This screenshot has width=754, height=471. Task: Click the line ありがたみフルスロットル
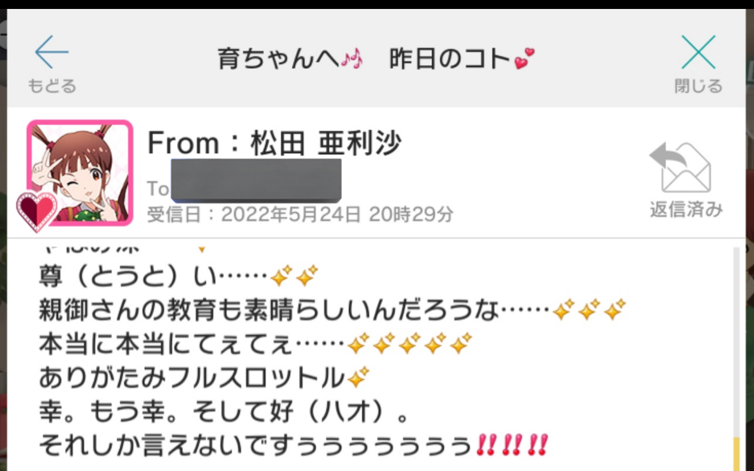coord(204,378)
